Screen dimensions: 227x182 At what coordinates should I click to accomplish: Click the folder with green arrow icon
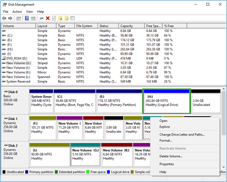click(x=60, y=18)
